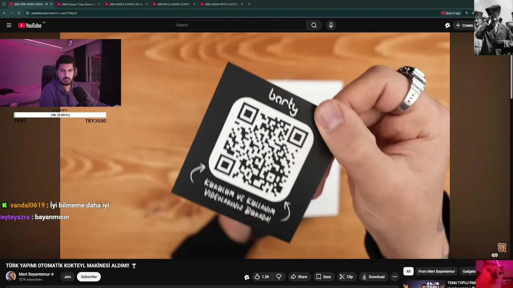The image size is (513, 288).
Task: Create a Clip of the video
Action: (346, 277)
